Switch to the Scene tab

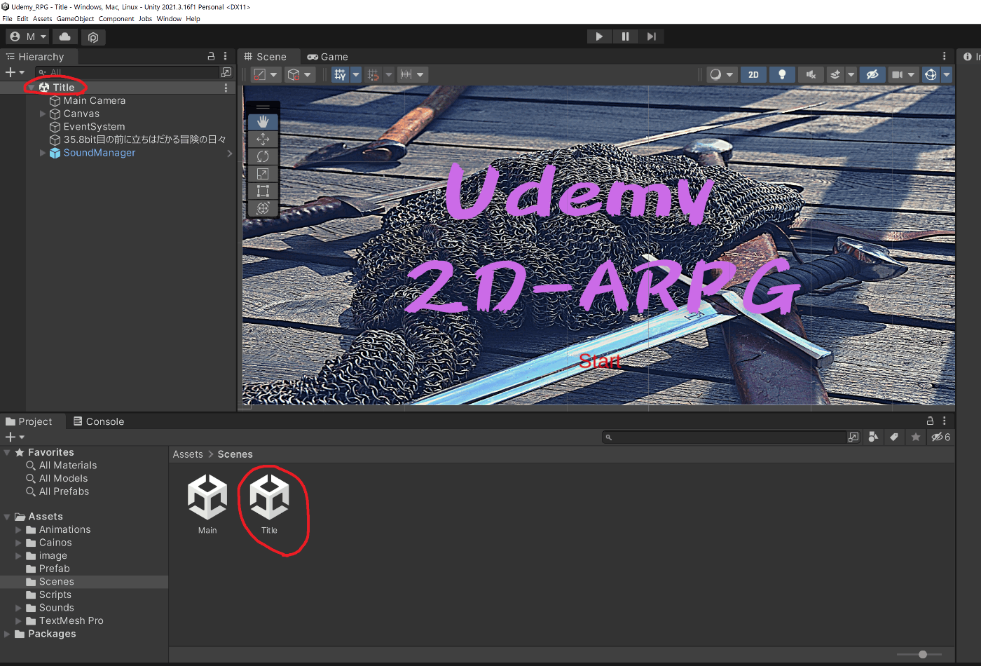(x=266, y=57)
